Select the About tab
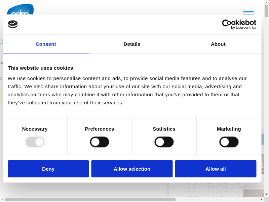This screenshot has width=269, height=202. (x=218, y=44)
